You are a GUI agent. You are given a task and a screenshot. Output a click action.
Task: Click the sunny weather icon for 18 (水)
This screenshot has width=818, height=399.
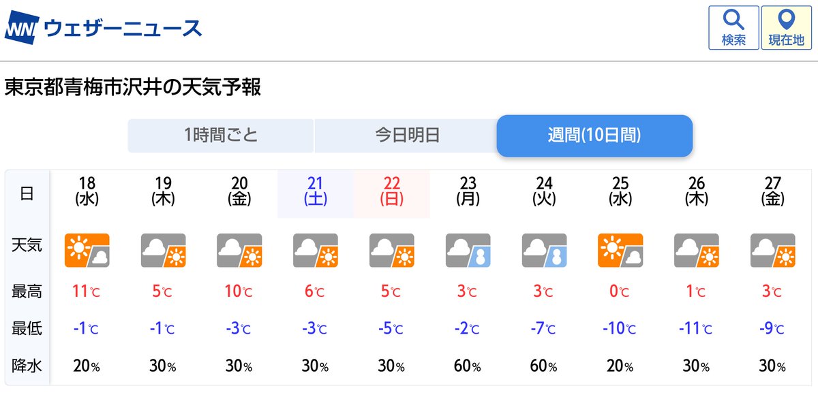pos(87,251)
